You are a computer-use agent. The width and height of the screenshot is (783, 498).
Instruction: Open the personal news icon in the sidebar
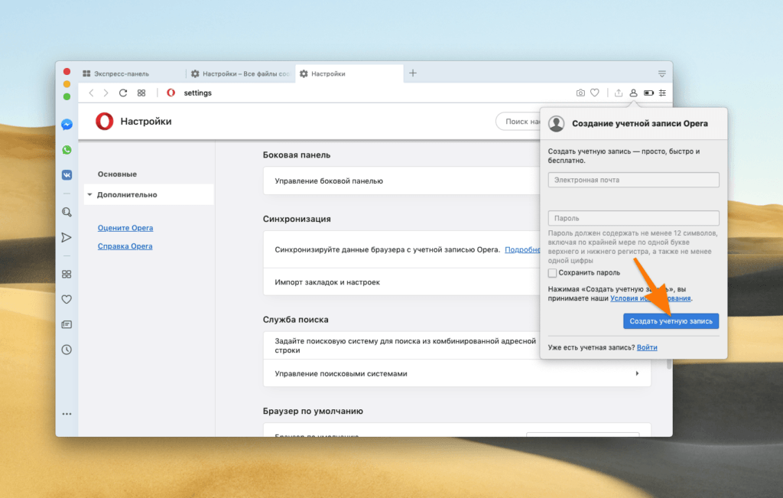(67, 324)
